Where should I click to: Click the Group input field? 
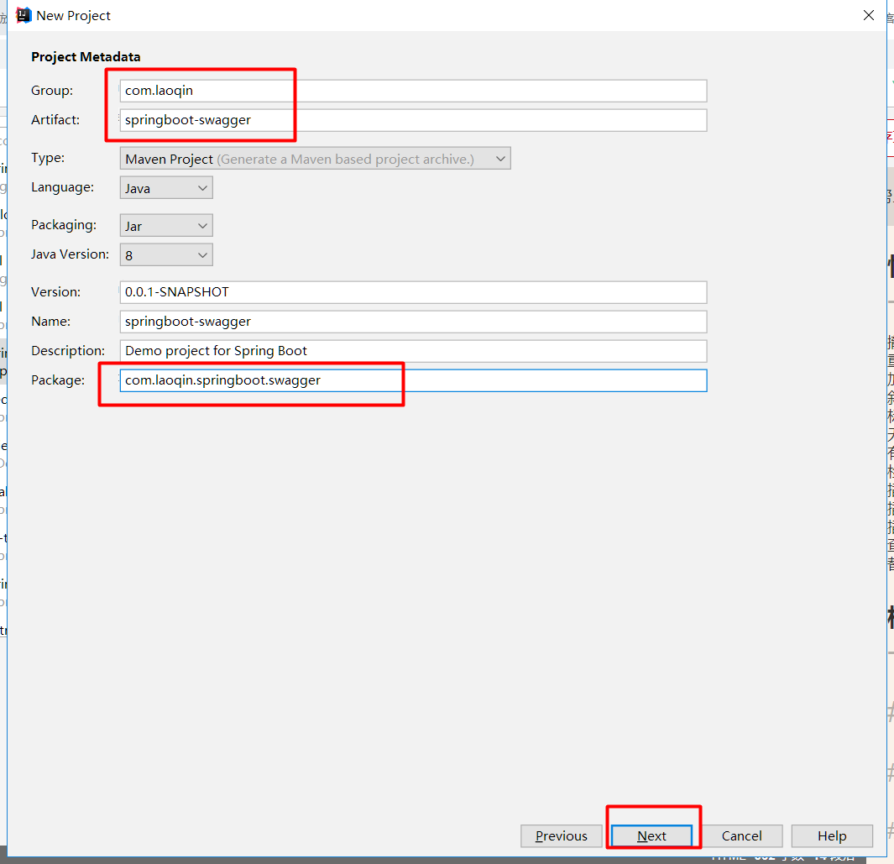pyautogui.click(x=413, y=91)
